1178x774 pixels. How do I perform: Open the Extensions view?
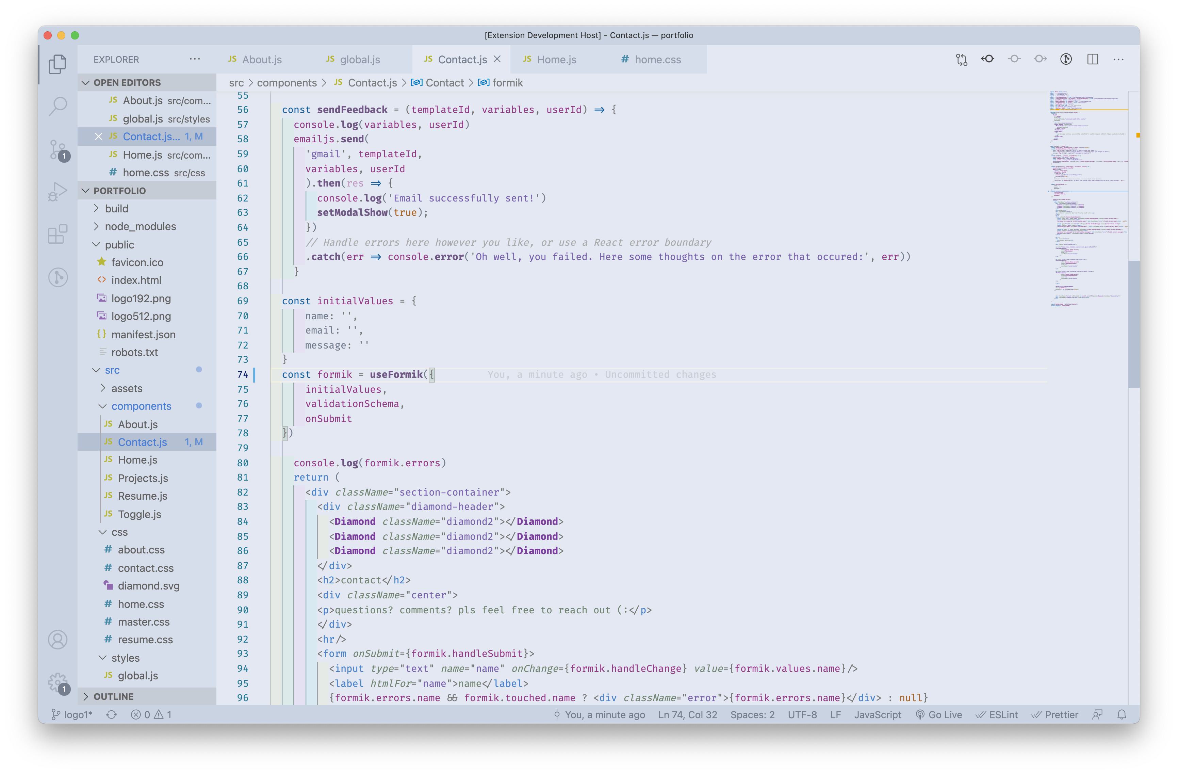click(58, 234)
